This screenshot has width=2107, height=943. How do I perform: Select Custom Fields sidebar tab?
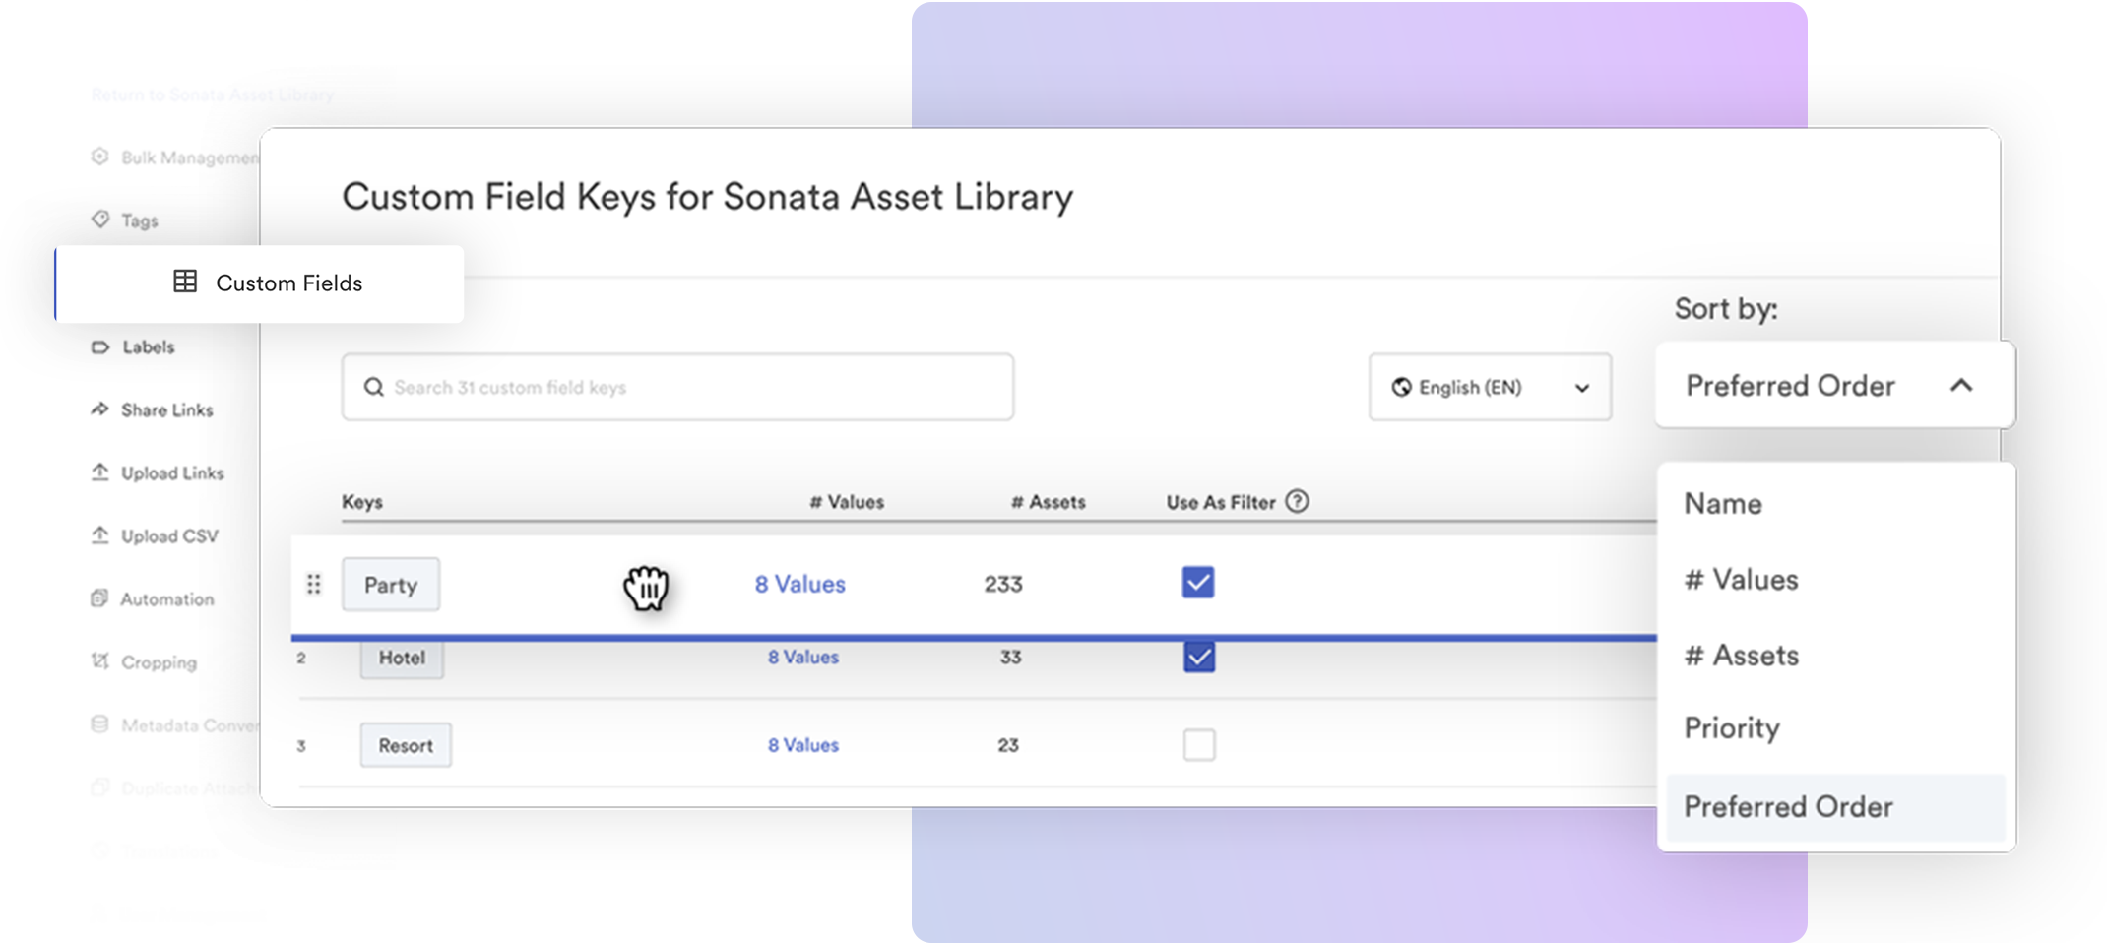tap(259, 283)
